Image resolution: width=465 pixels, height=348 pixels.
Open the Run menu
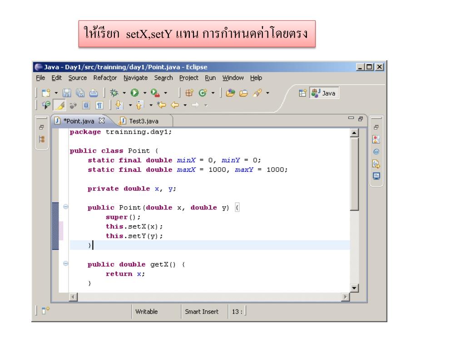point(210,78)
